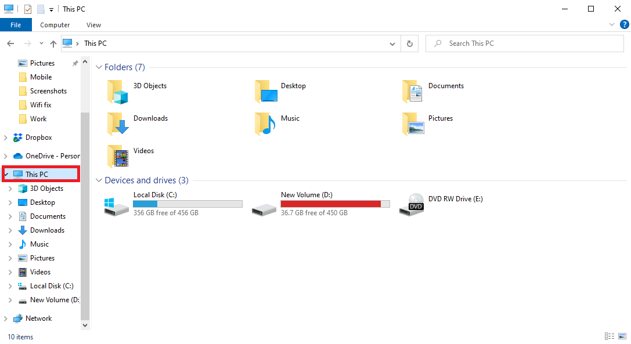Click the Search This PC field
The height and width of the screenshot is (344, 631).
point(524,44)
